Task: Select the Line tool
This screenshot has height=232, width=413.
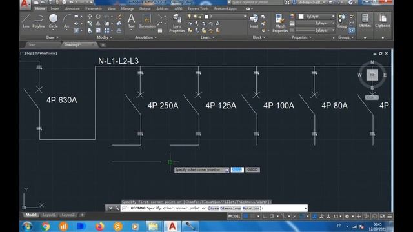Action: 26,21
